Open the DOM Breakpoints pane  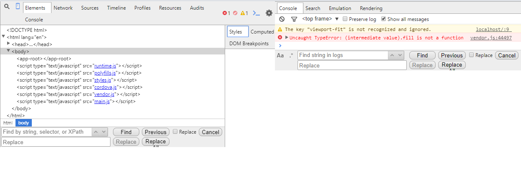click(x=249, y=44)
